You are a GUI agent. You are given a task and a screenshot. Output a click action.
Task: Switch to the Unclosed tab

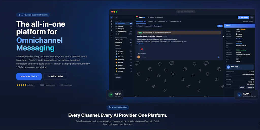152,22
